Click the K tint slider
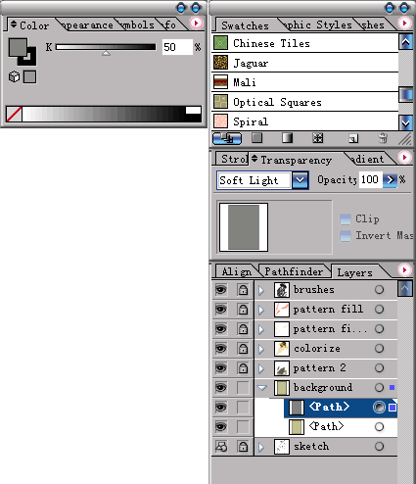The height and width of the screenshot is (484, 416). 106,47
